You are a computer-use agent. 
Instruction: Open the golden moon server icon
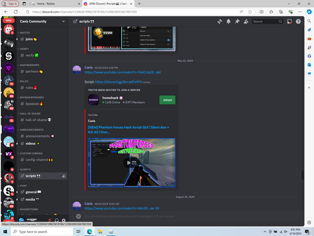click(x=9, y=93)
